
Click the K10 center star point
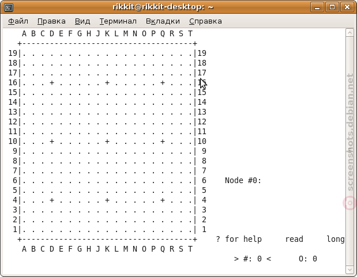(107, 142)
